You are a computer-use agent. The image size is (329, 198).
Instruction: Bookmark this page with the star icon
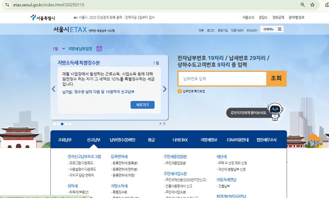click(312, 4)
